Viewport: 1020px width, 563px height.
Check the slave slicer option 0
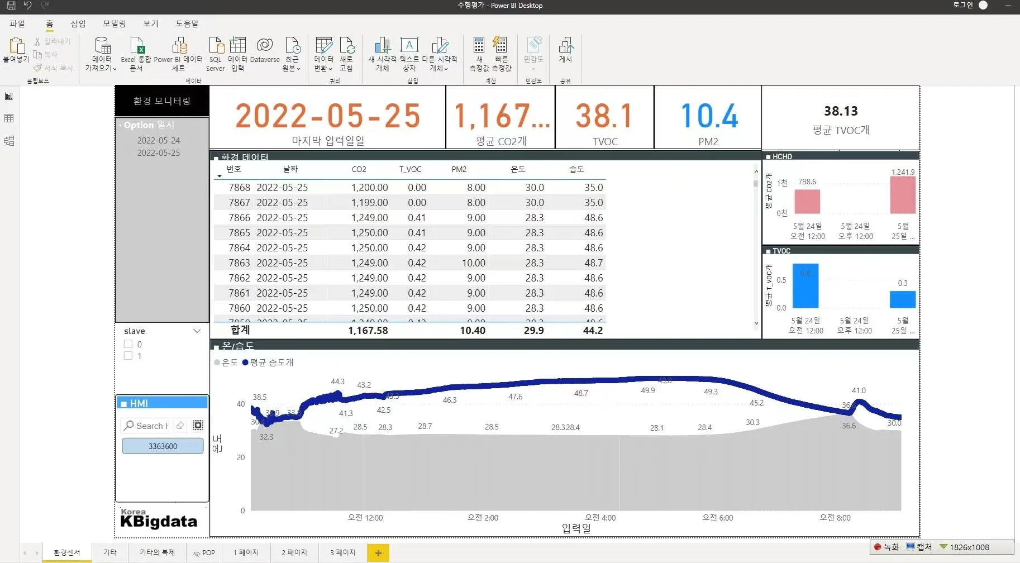pyautogui.click(x=128, y=345)
